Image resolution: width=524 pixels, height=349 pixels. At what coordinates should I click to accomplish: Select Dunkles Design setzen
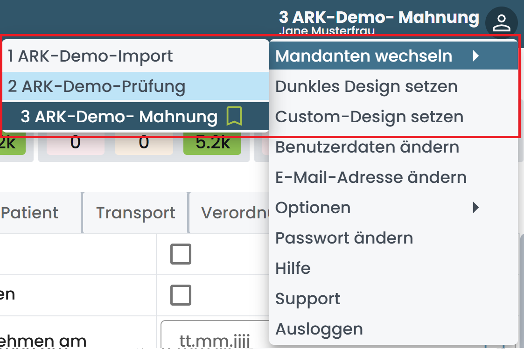click(366, 86)
